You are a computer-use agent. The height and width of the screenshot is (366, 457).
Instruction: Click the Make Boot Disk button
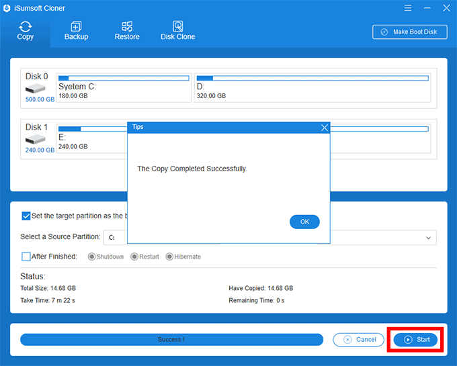[x=410, y=32]
